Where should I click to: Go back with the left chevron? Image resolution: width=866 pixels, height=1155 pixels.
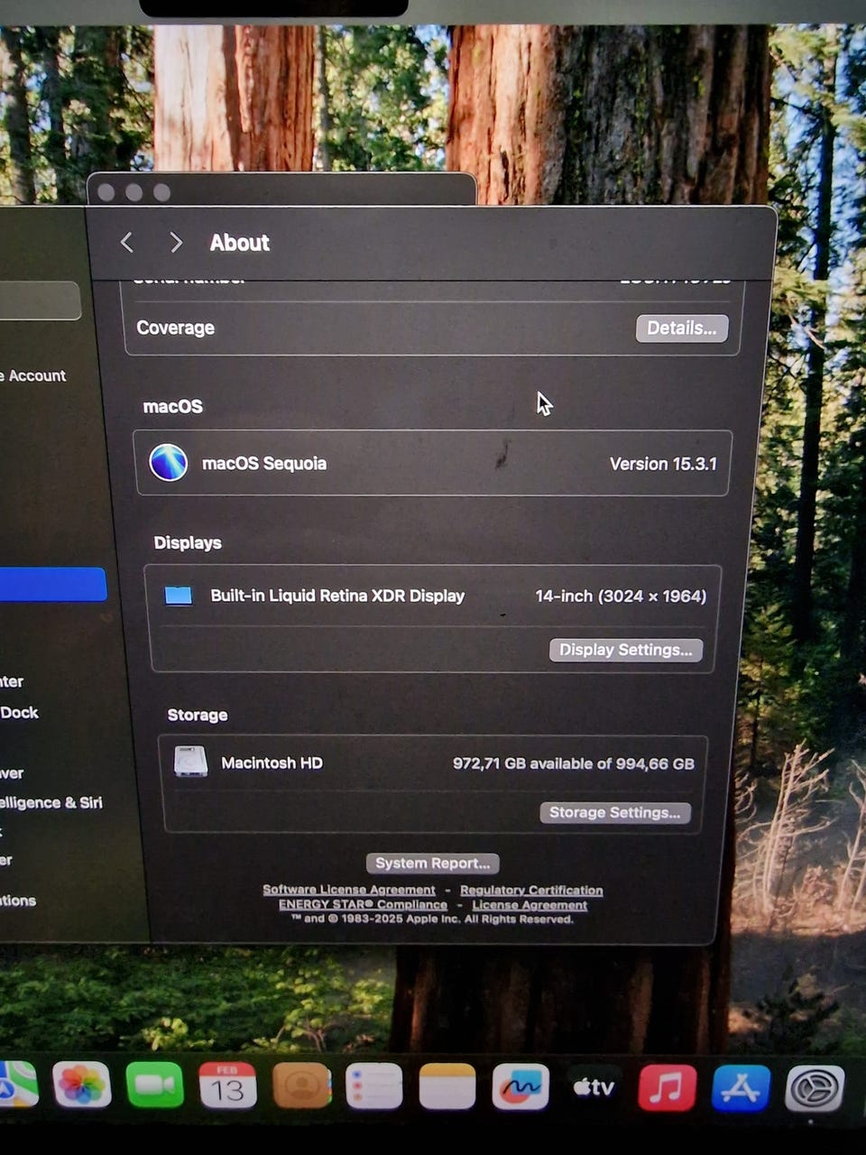click(127, 242)
